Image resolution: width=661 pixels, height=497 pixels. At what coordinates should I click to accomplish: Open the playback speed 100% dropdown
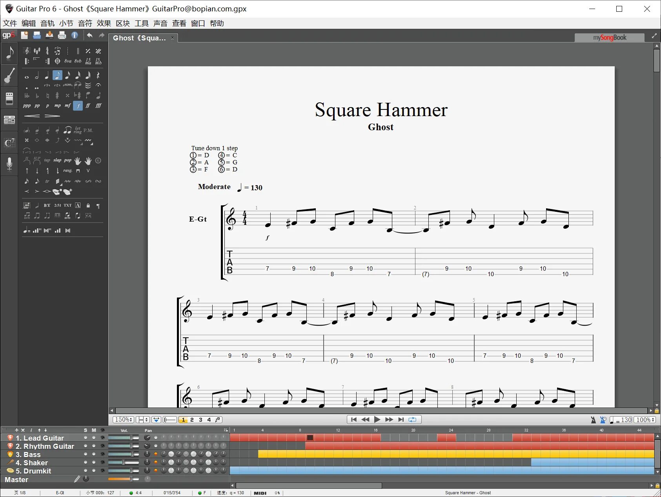pyautogui.click(x=645, y=420)
